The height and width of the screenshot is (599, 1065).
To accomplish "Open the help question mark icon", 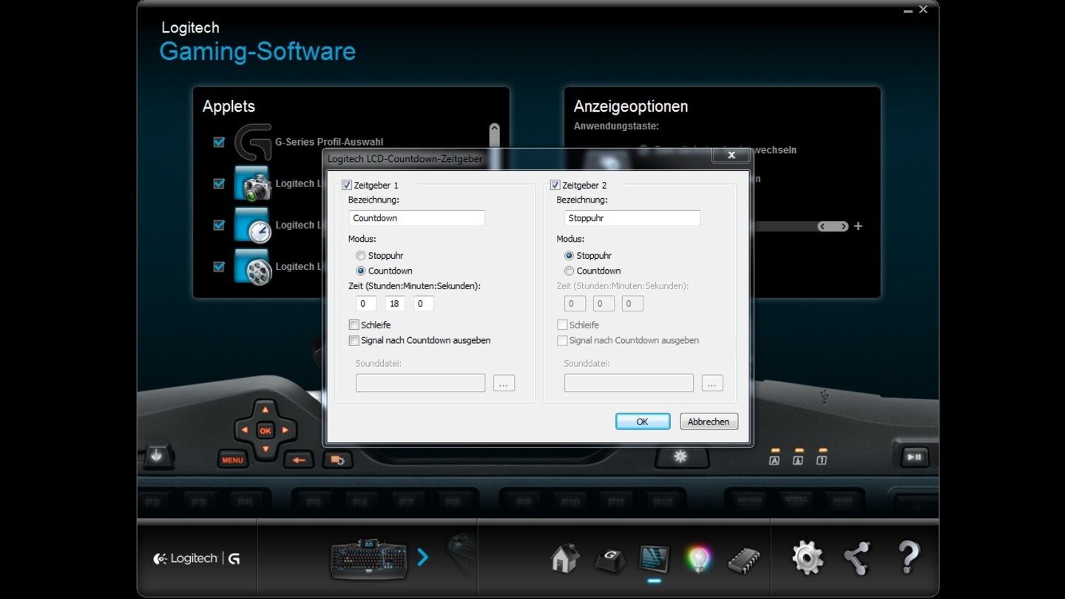I will [908, 558].
